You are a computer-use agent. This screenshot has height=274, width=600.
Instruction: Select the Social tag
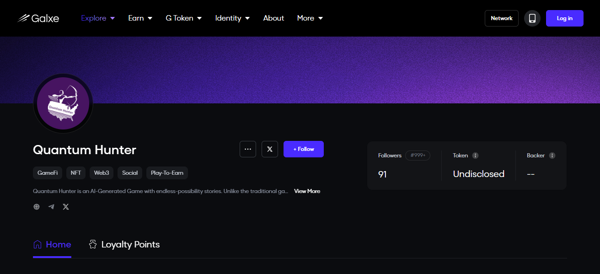point(130,173)
